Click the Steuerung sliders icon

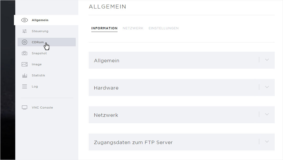[x=25, y=31]
